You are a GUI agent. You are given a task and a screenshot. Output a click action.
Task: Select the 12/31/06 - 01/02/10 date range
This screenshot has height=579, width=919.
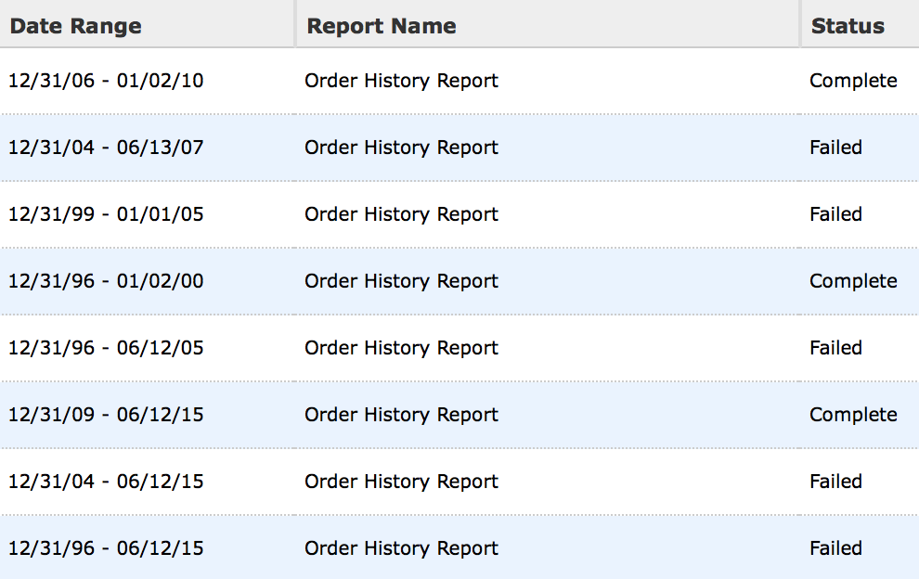[106, 81]
